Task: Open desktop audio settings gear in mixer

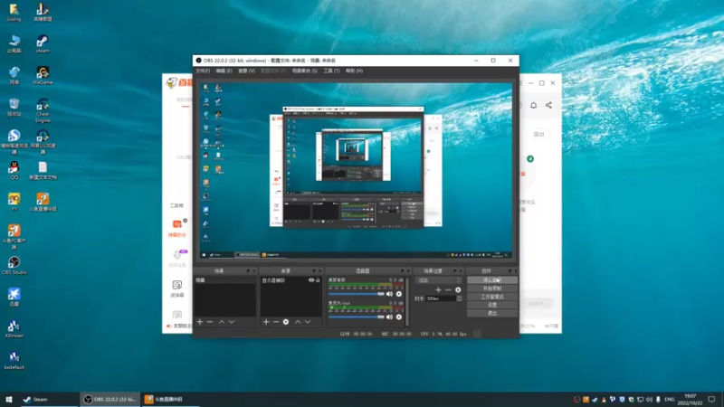Action: (x=399, y=294)
